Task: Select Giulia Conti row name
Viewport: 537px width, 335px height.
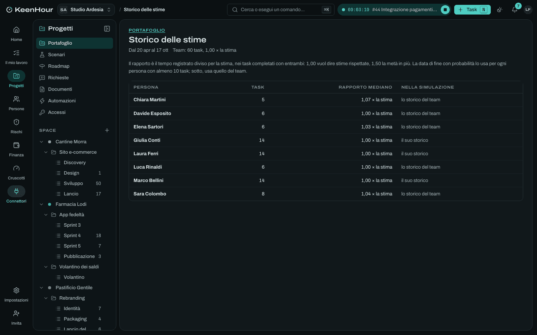Action: tap(147, 140)
